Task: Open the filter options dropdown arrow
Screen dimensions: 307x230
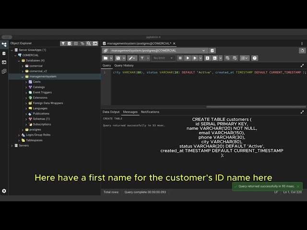Action: click(148, 58)
